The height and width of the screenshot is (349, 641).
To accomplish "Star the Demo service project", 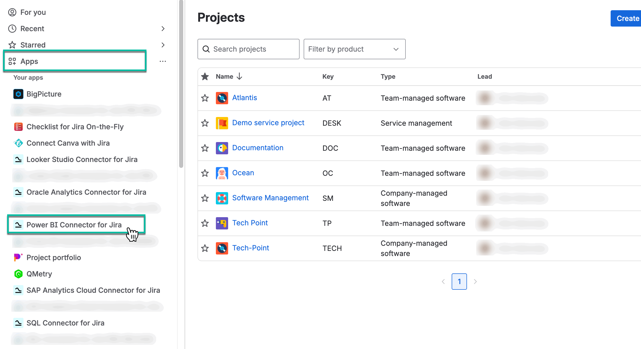I will tap(205, 123).
